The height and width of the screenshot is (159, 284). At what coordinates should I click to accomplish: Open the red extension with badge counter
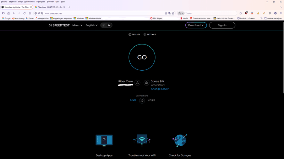pyautogui.click(x=246, y=13)
